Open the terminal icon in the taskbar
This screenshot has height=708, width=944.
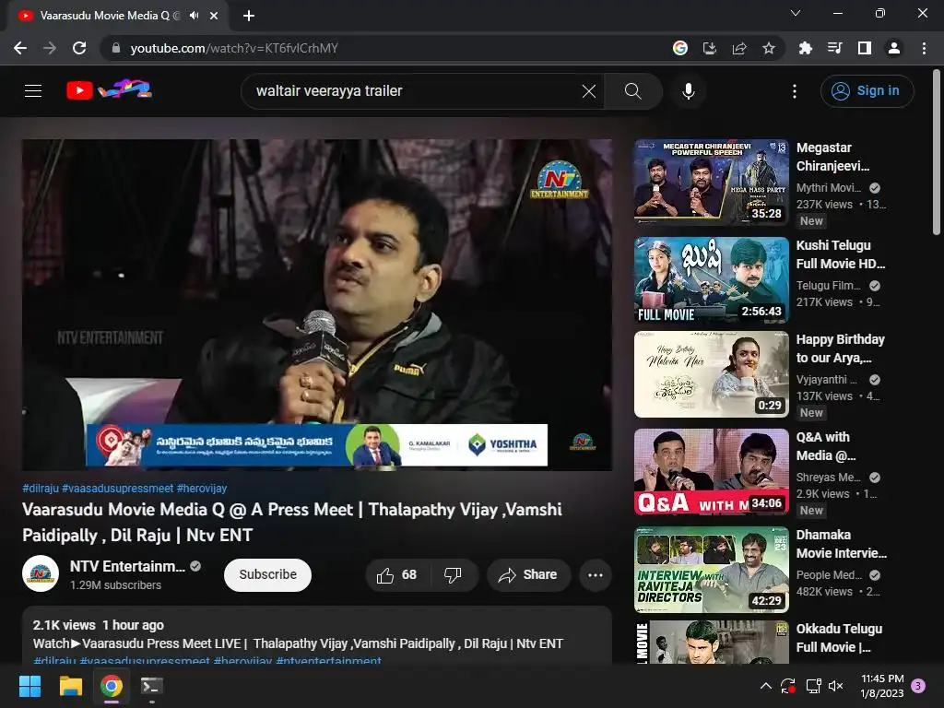click(151, 686)
